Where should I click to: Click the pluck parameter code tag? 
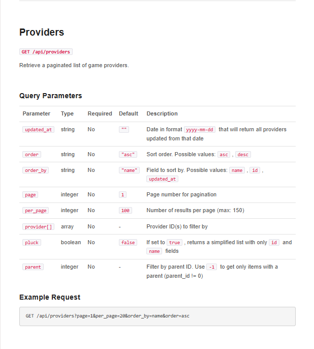(x=32, y=243)
